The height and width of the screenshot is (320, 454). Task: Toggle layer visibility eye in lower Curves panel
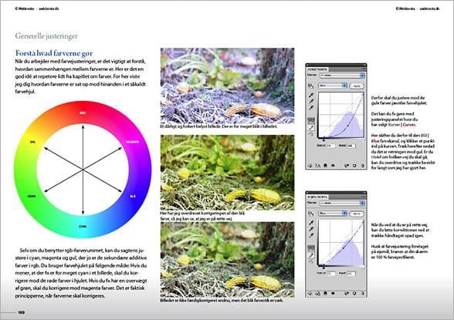point(333,293)
